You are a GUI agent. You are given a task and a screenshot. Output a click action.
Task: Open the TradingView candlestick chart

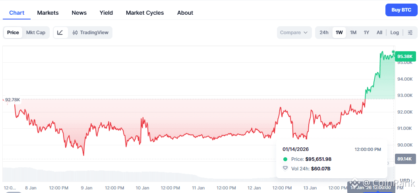coord(90,33)
